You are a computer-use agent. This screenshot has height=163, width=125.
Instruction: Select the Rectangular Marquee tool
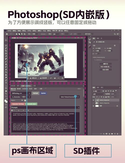(x=6, y=43)
